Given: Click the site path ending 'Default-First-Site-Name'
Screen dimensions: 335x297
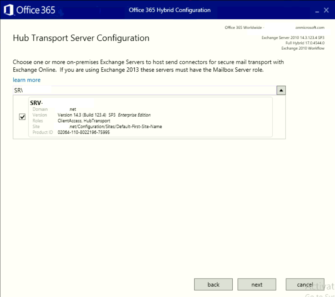Looking at the screenshot, I should pyautogui.click(x=116, y=127).
